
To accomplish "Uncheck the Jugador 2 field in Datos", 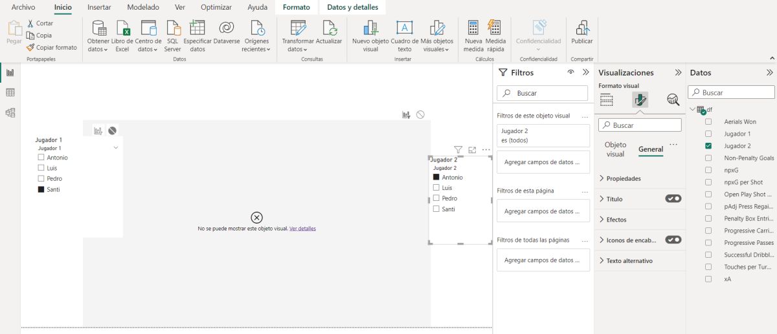I will 708,146.
